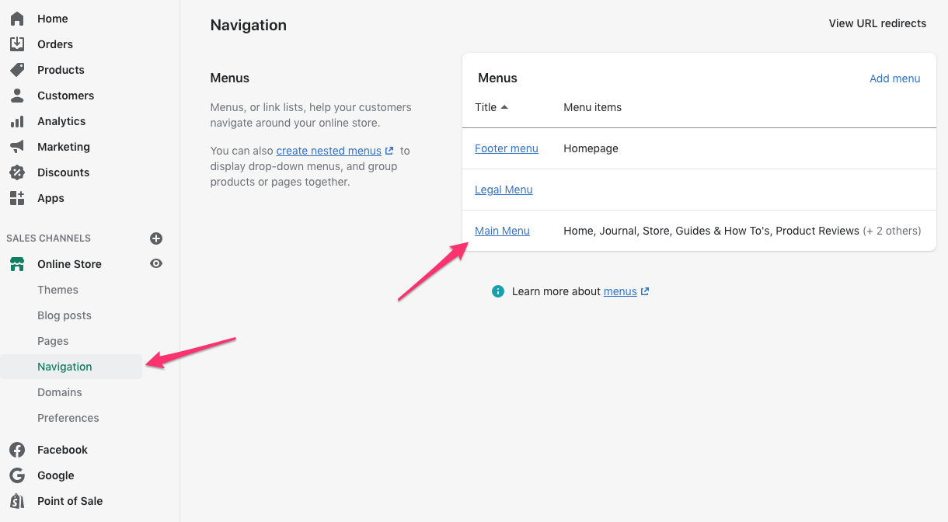
Task: Open the Main Menu for editing
Action: [x=502, y=230]
